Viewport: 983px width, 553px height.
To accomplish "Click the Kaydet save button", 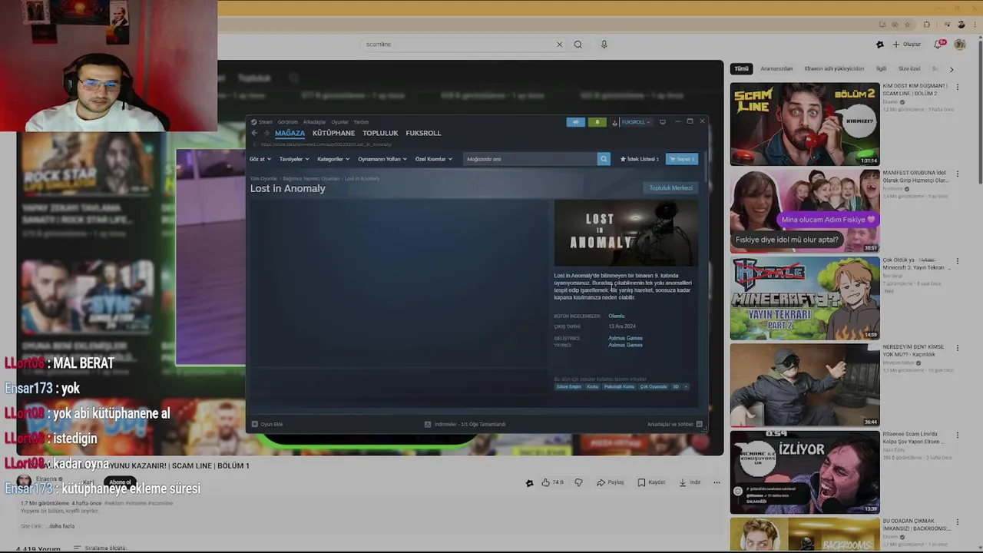I will point(651,482).
